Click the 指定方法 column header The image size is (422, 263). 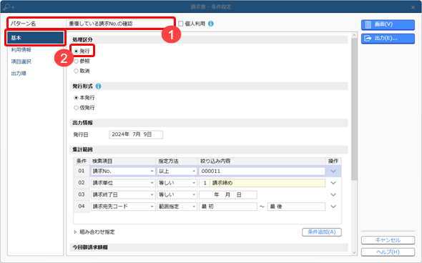[x=177, y=161]
